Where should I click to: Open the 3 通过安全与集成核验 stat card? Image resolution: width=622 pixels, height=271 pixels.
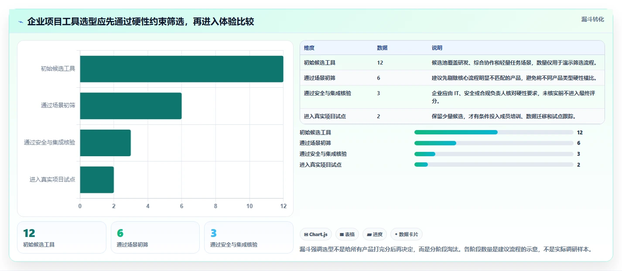249,237
